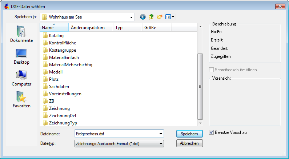The height and width of the screenshot is (159, 289).
Task: Open Favoriten in the places sidebar
Action: pos(21,100)
